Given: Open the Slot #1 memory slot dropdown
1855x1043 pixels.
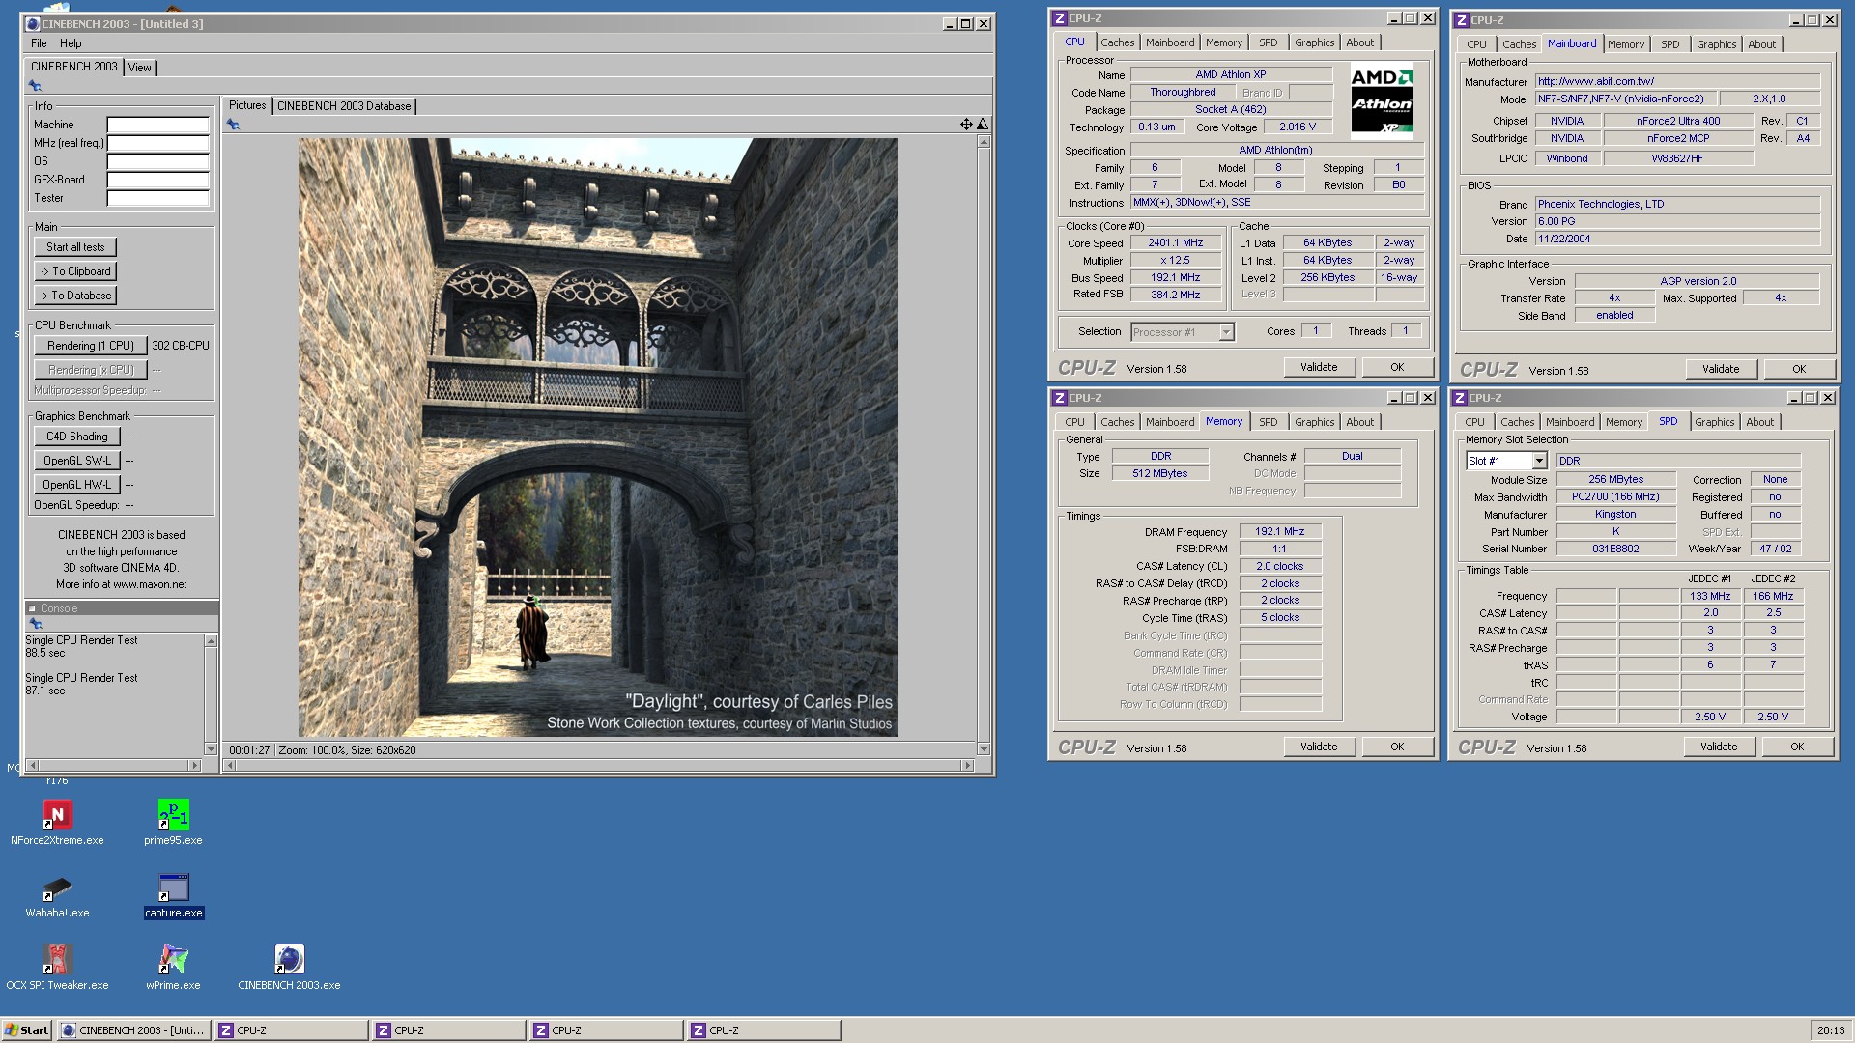Looking at the screenshot, I should (x=1539, y=462).
